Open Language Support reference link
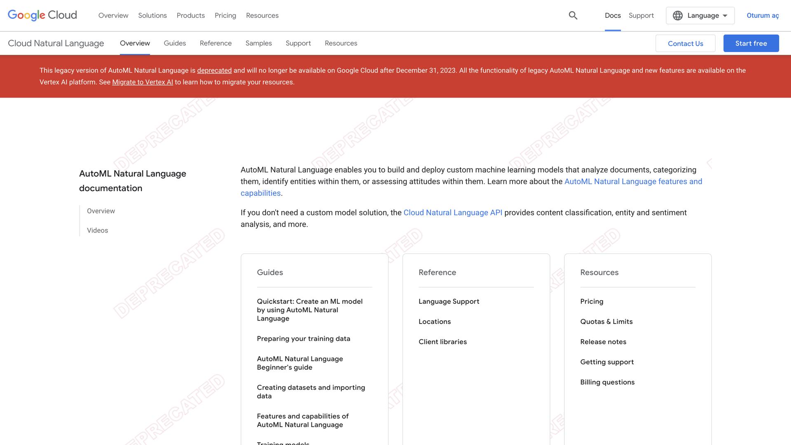The image size is (791, 445). 449,301
